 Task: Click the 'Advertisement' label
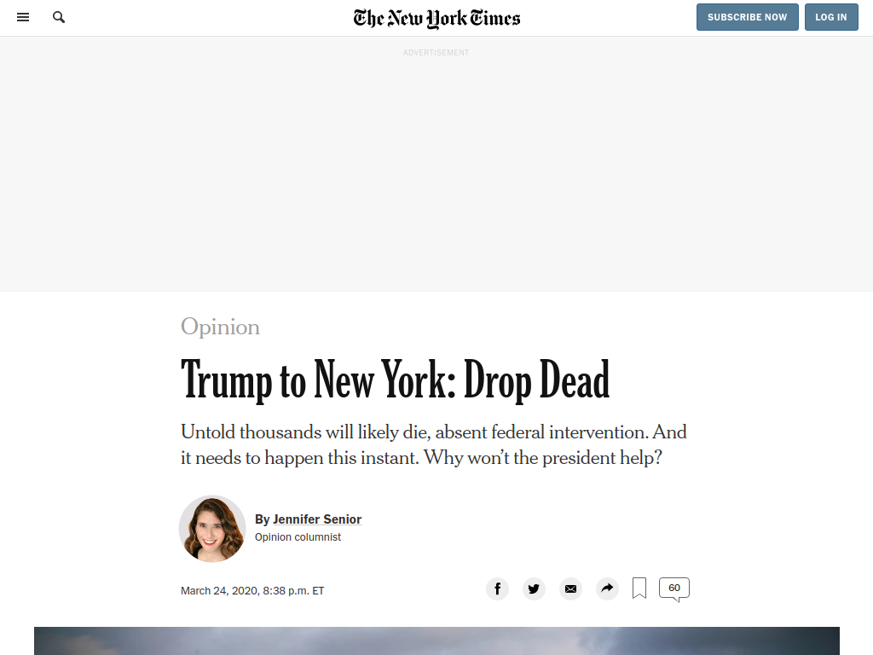pos(436,52)
